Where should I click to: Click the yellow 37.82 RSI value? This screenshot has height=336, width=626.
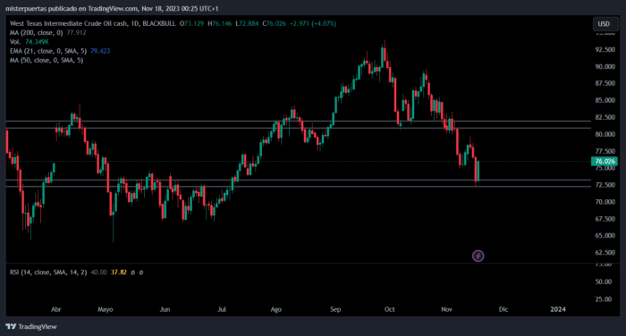pos(119,273)
